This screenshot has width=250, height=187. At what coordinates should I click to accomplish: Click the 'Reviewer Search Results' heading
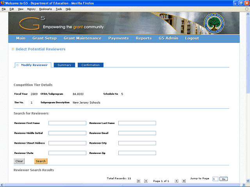pos(34,170)
